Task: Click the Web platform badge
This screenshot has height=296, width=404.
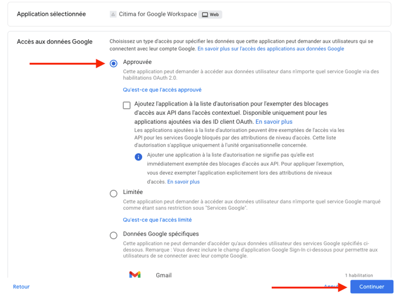Action: point(210,15)
